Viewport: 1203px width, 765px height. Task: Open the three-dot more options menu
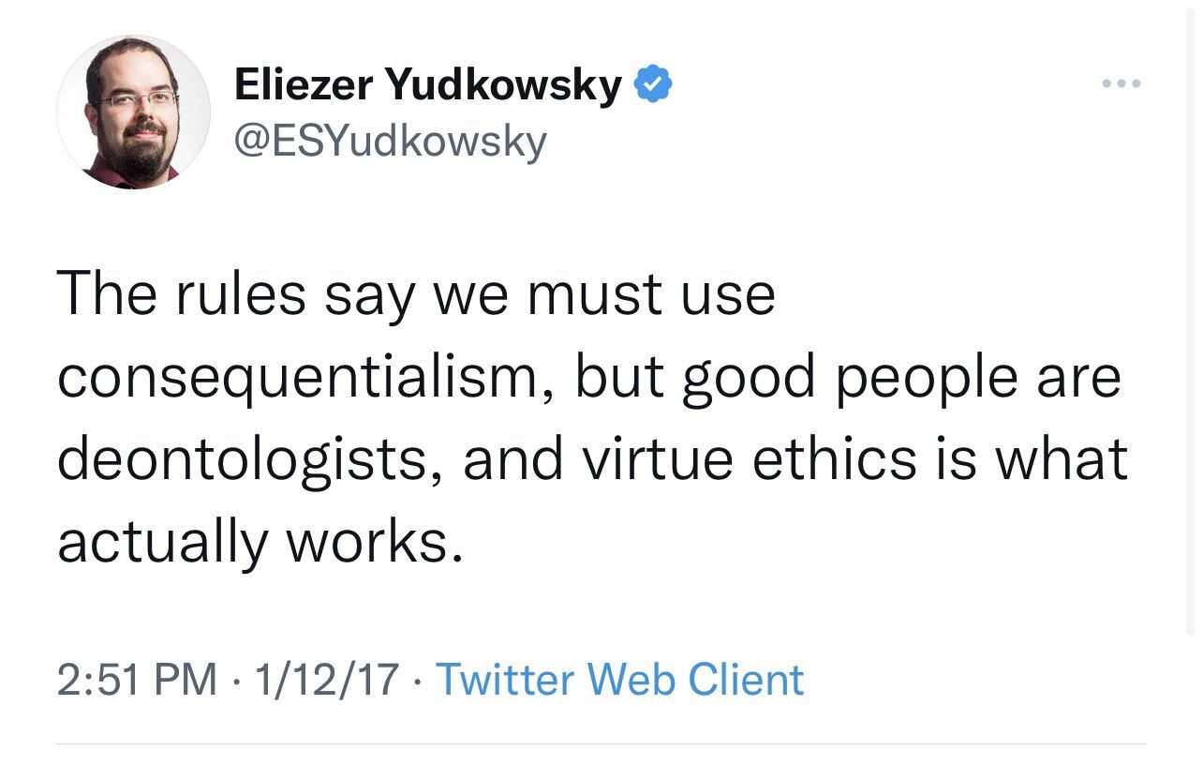coord(1121,84)
